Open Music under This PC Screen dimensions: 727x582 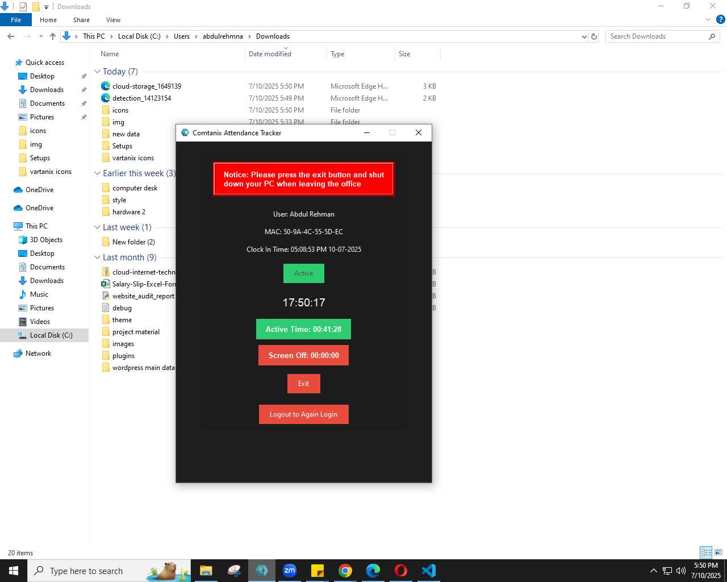point(39,294)
